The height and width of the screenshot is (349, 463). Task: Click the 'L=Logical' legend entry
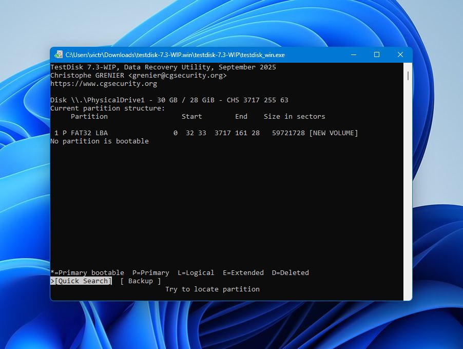196,273
